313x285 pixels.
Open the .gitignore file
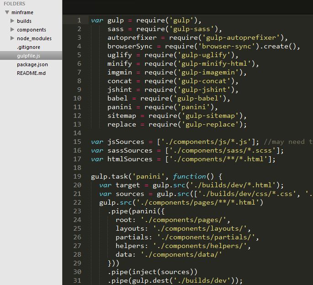click(x=28, y=47)
